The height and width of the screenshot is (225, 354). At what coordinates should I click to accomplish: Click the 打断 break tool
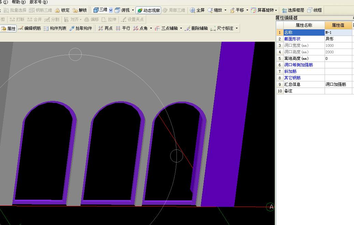17,19
